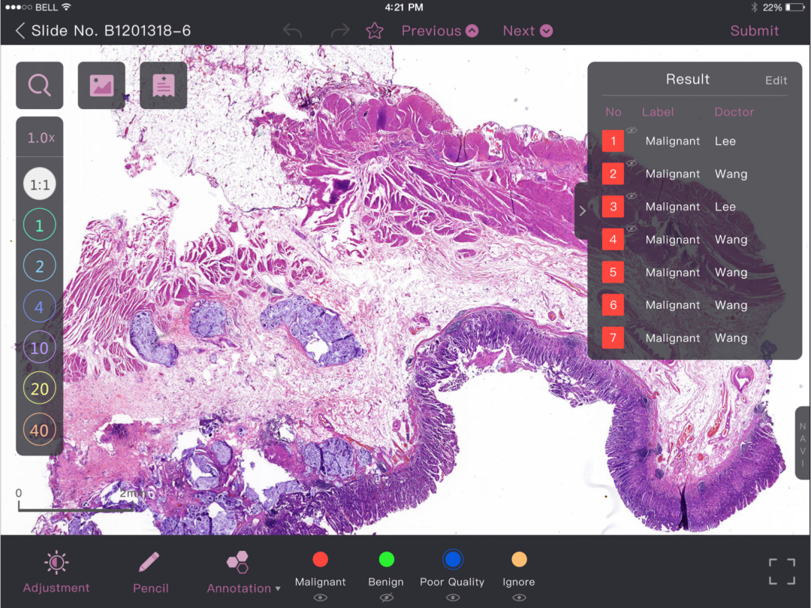Select the Pencil drawing tool

tap(150, 571)
